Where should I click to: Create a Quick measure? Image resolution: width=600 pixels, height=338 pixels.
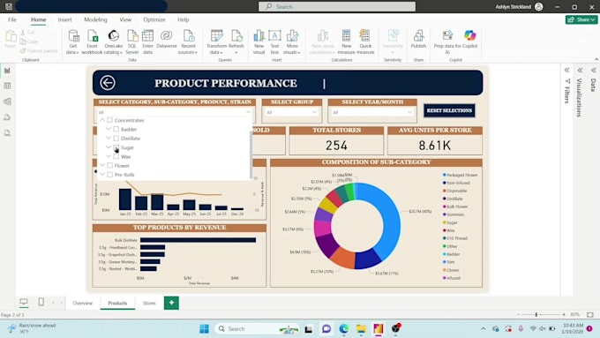click(365, 41)
